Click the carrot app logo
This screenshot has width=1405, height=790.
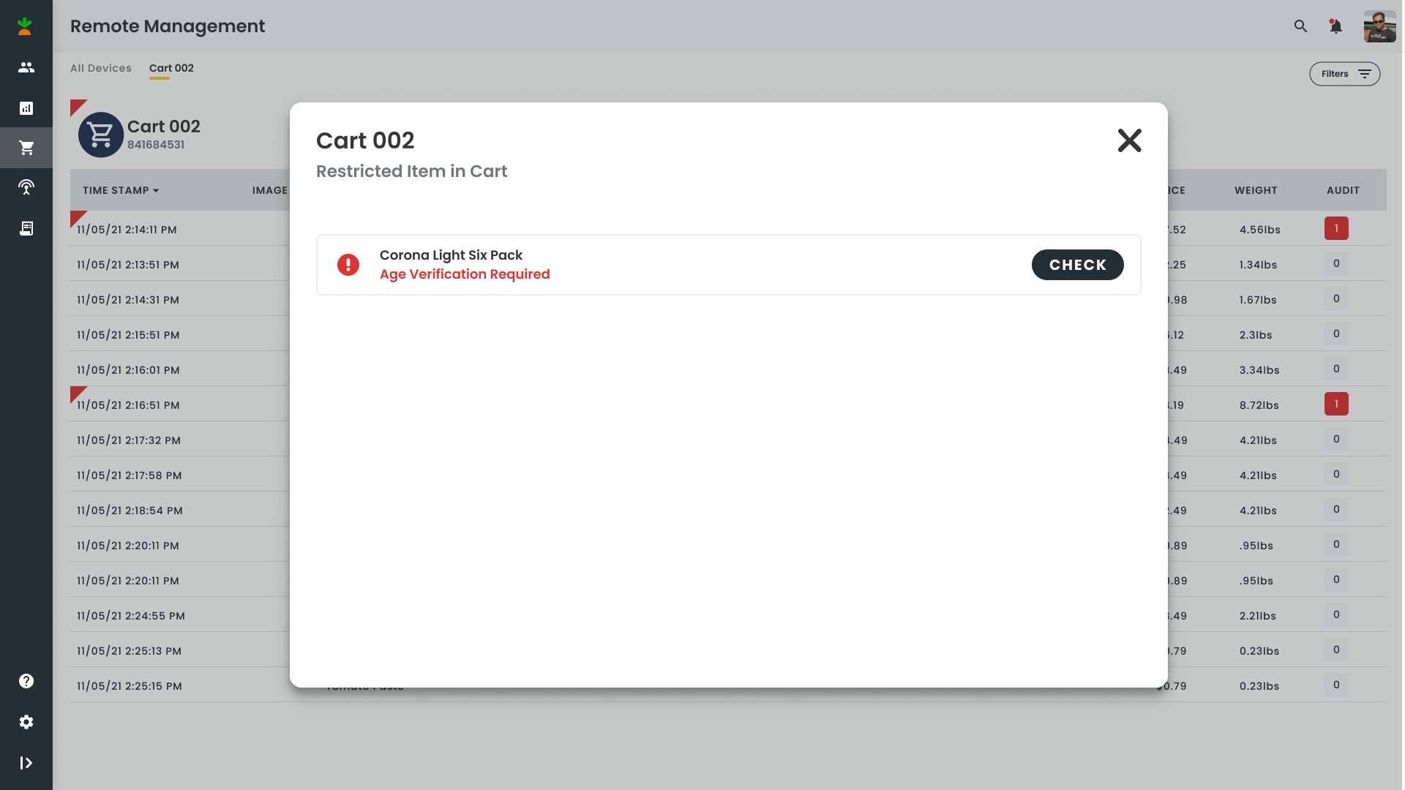click(x=25, y=26)
